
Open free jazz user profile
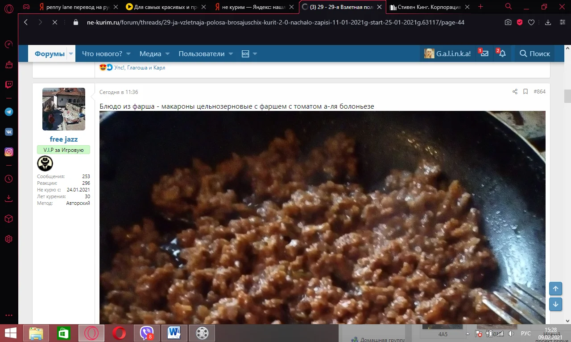click(x=63, y=139)
